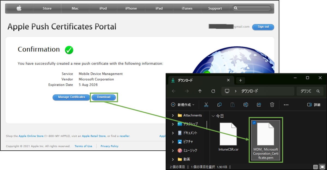Screen dimensions: 327x170
Task: Select the IntuneCSR.csr file
Action: point(228,137)
